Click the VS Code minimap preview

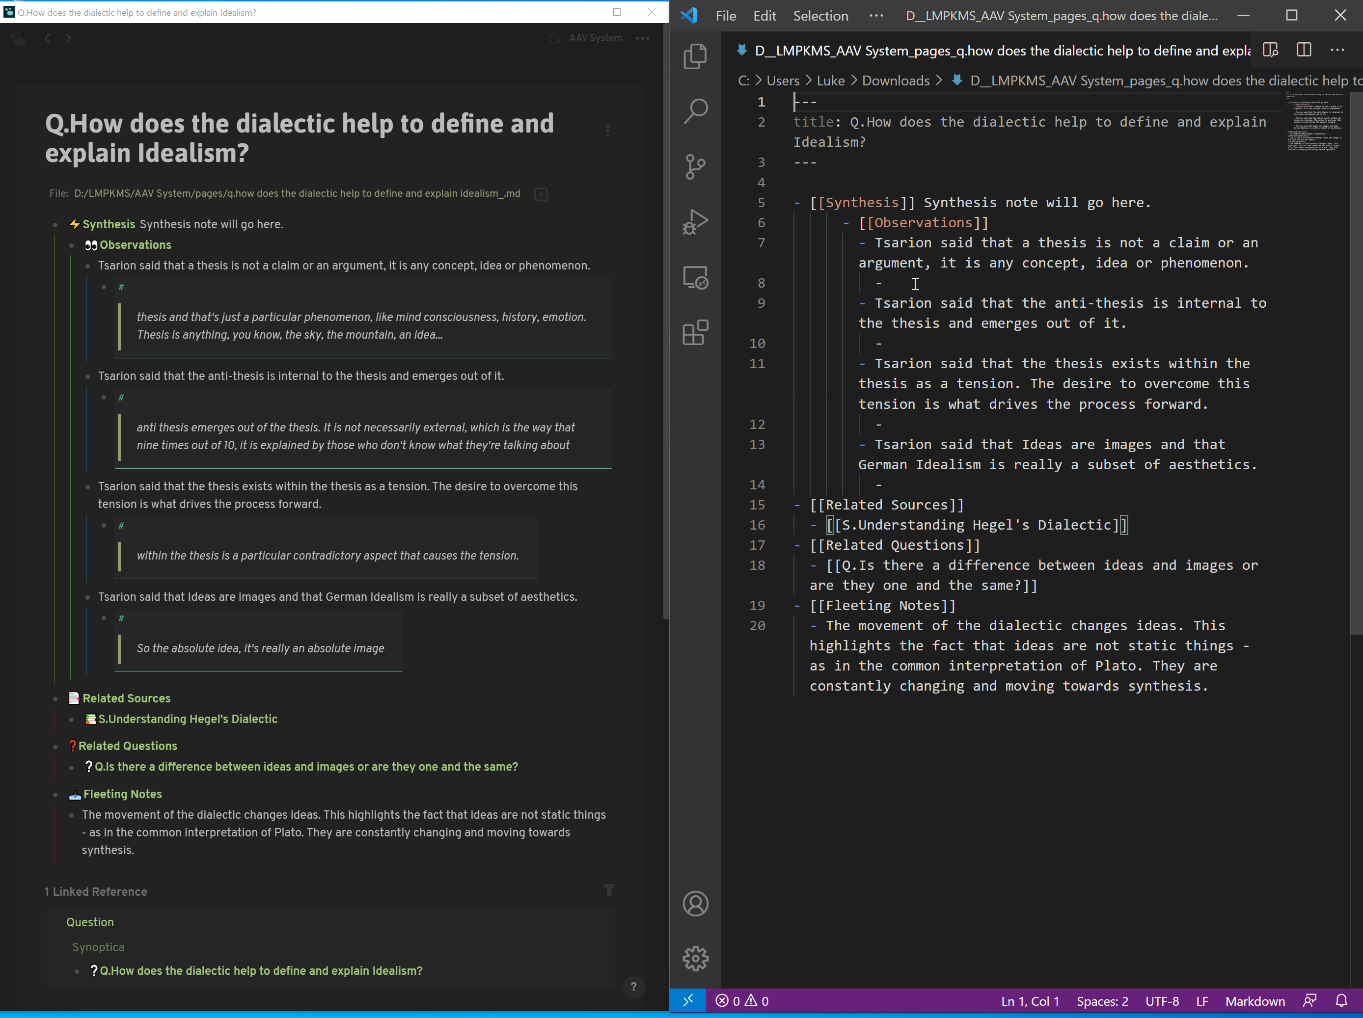coord(1314,123)
